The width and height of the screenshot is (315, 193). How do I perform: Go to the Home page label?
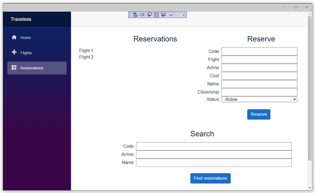click(x=26, y=38)
